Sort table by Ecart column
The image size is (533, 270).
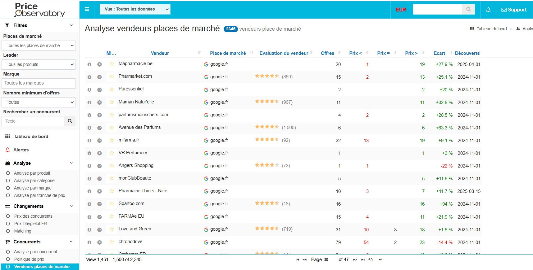[439, 53]
